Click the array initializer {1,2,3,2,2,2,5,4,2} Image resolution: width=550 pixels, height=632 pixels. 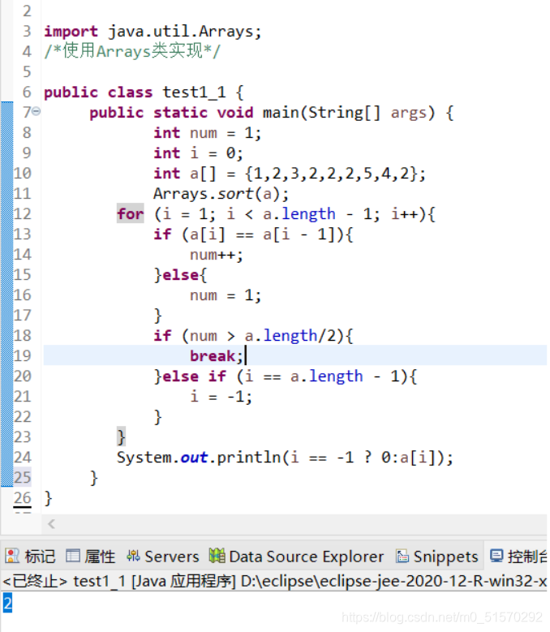coord(330,174)
